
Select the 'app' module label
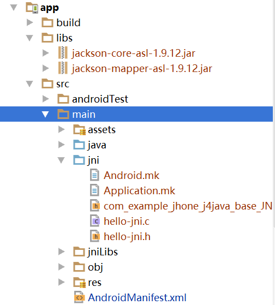click(50, 8)
